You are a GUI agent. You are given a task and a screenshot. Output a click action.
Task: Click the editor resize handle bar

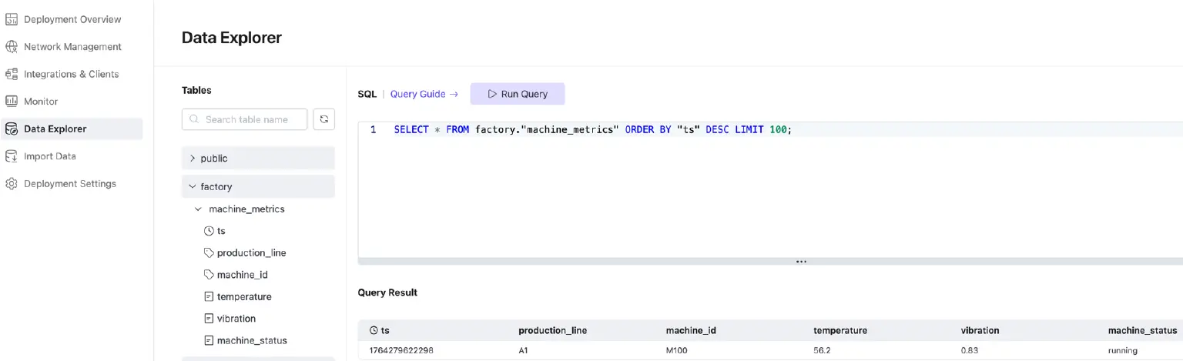[800, 262]
